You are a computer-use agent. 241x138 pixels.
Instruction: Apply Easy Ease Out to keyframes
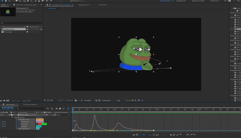pyautogui.click(x=194, y=135)
